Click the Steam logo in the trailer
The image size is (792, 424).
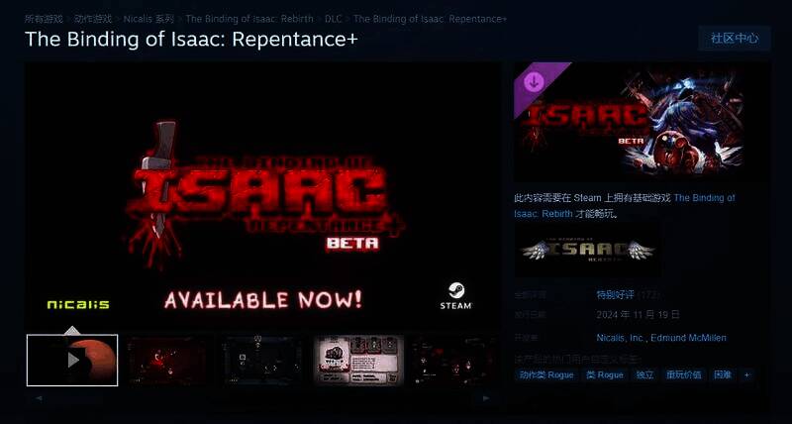pyautogui.click(x=455, y=296)
